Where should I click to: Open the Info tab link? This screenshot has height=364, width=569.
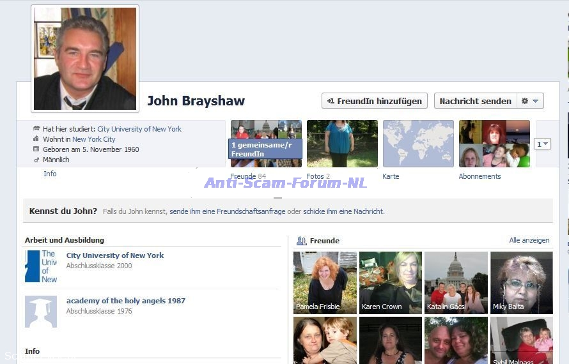(50, 174)
